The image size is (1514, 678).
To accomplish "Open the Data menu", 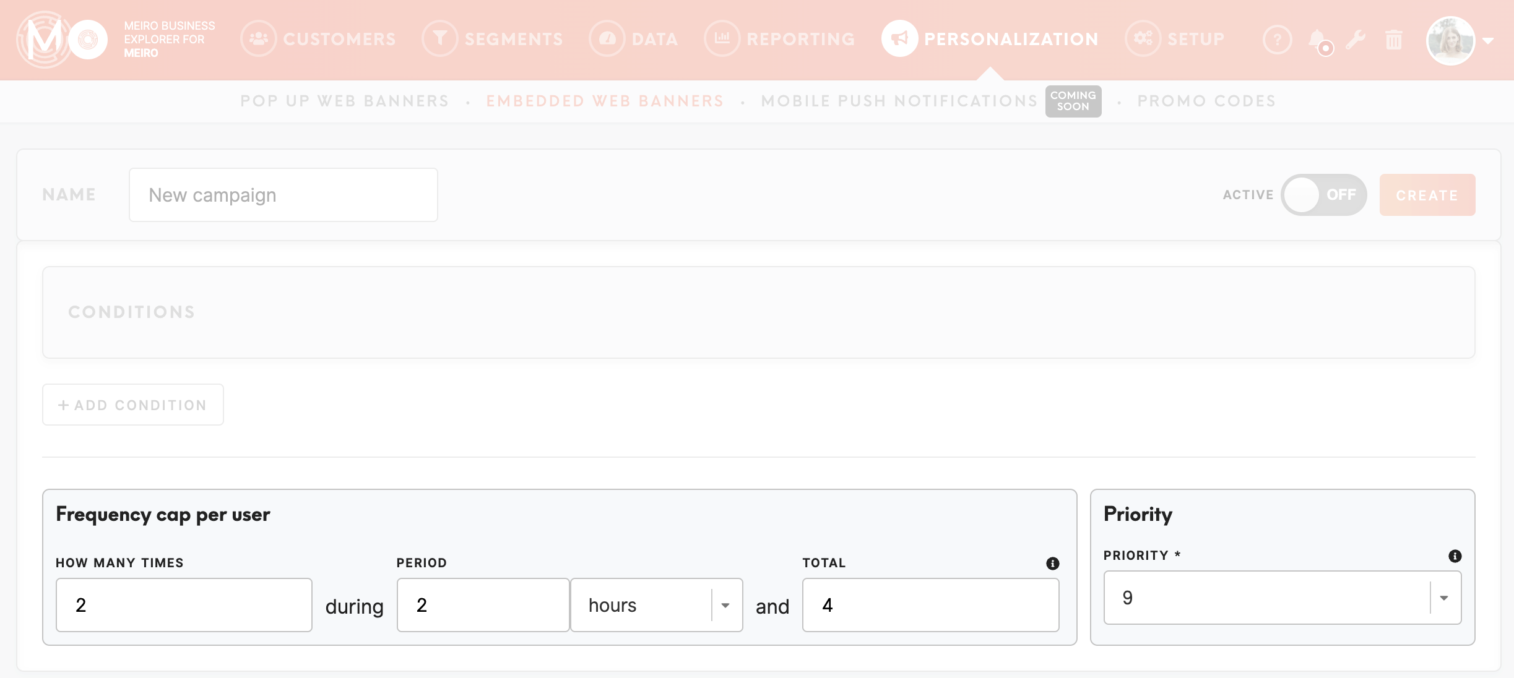I will pos(634,39).
